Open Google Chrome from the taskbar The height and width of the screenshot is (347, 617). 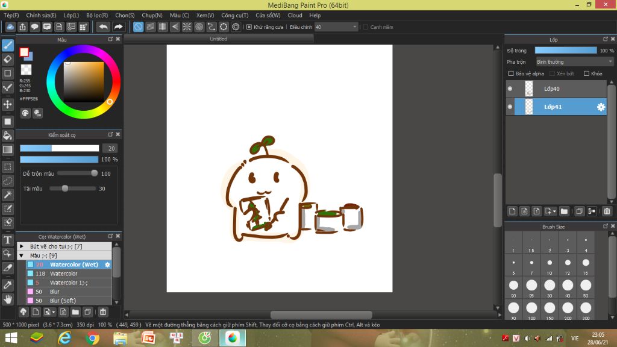click(92, 338)
